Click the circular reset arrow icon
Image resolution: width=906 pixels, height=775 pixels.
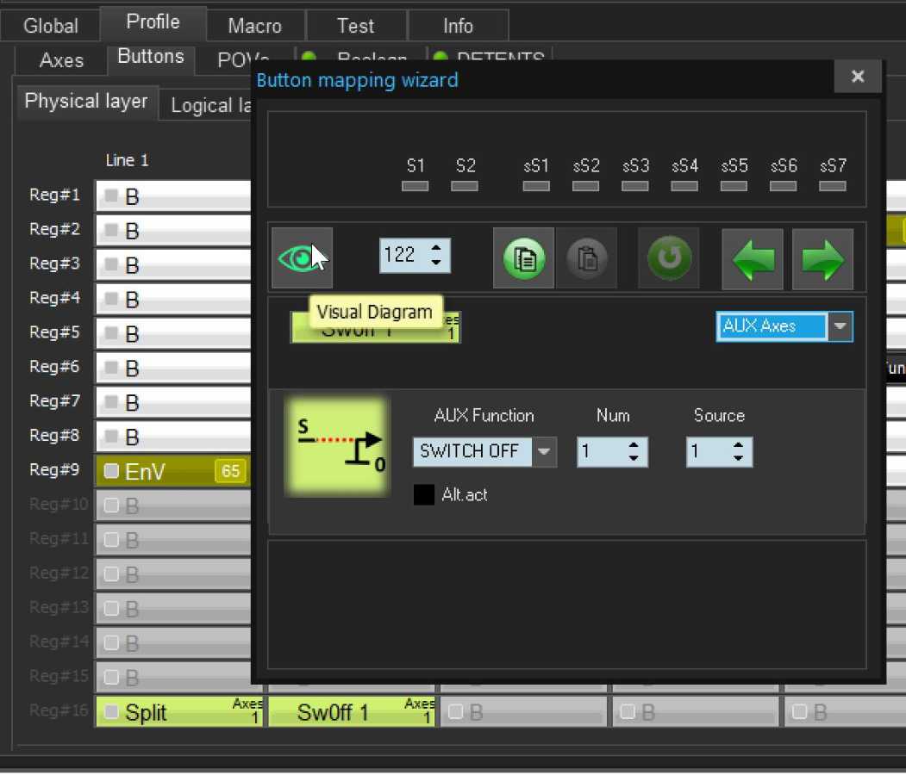click(x=669, y=258)
